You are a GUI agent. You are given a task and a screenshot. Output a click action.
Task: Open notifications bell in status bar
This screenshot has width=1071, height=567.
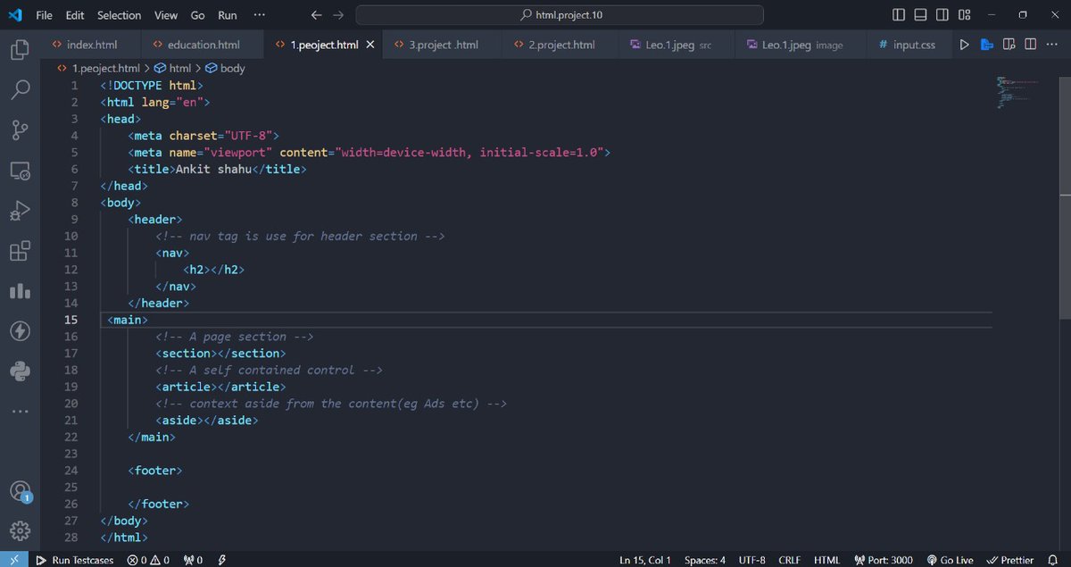point(1053,560)
